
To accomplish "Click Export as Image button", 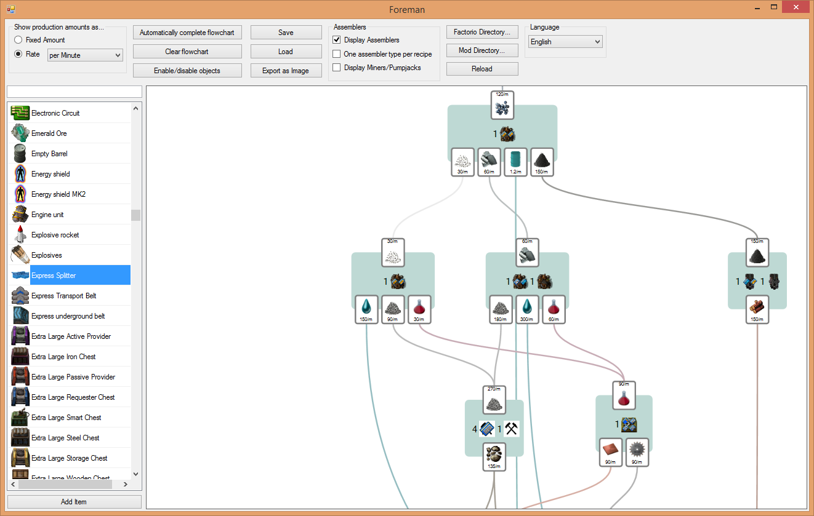I will (286, 71).
